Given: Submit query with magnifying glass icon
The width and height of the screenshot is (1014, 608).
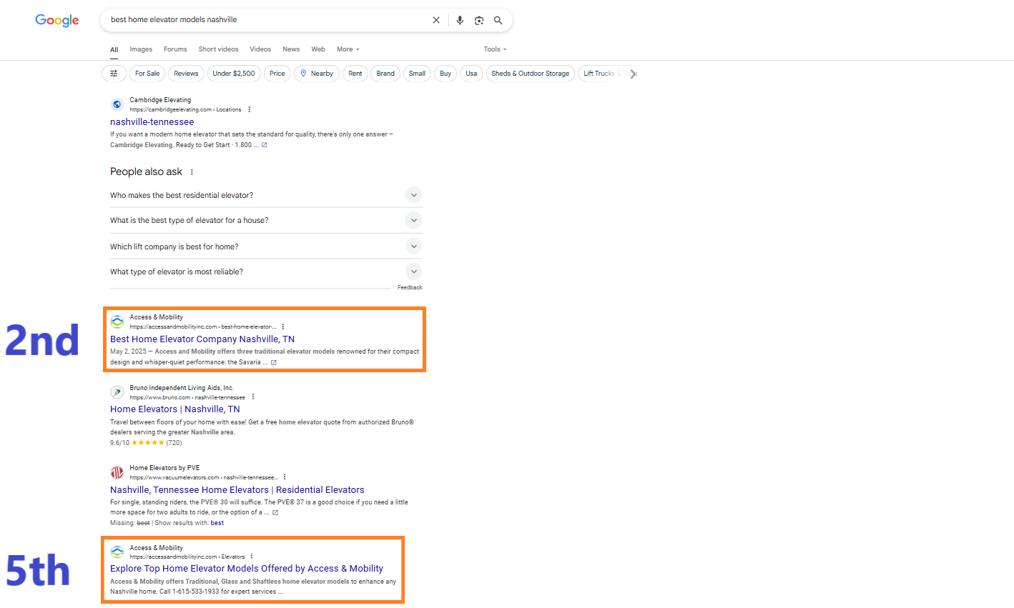Looking at the screenshot, I should (x=498, y=20).
